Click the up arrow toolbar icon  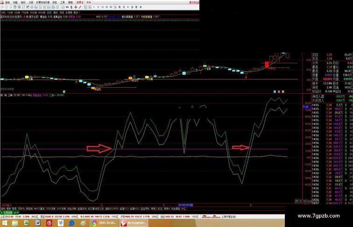point(7,7)
